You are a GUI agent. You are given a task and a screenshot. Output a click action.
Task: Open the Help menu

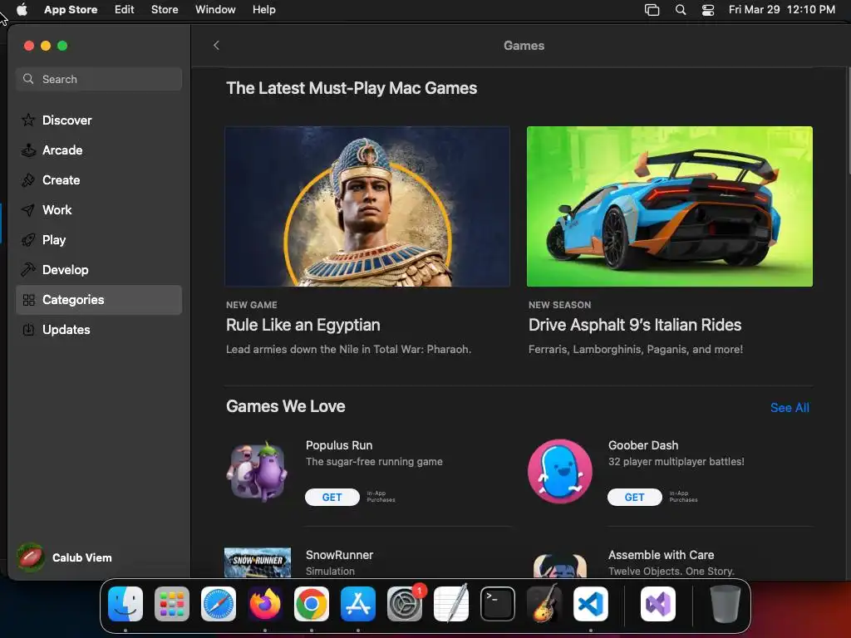pos(263,10)
